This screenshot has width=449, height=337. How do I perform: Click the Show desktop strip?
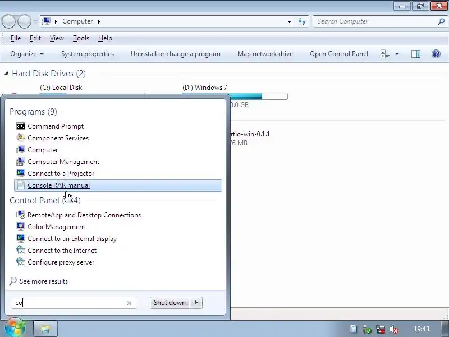point(443,329)
